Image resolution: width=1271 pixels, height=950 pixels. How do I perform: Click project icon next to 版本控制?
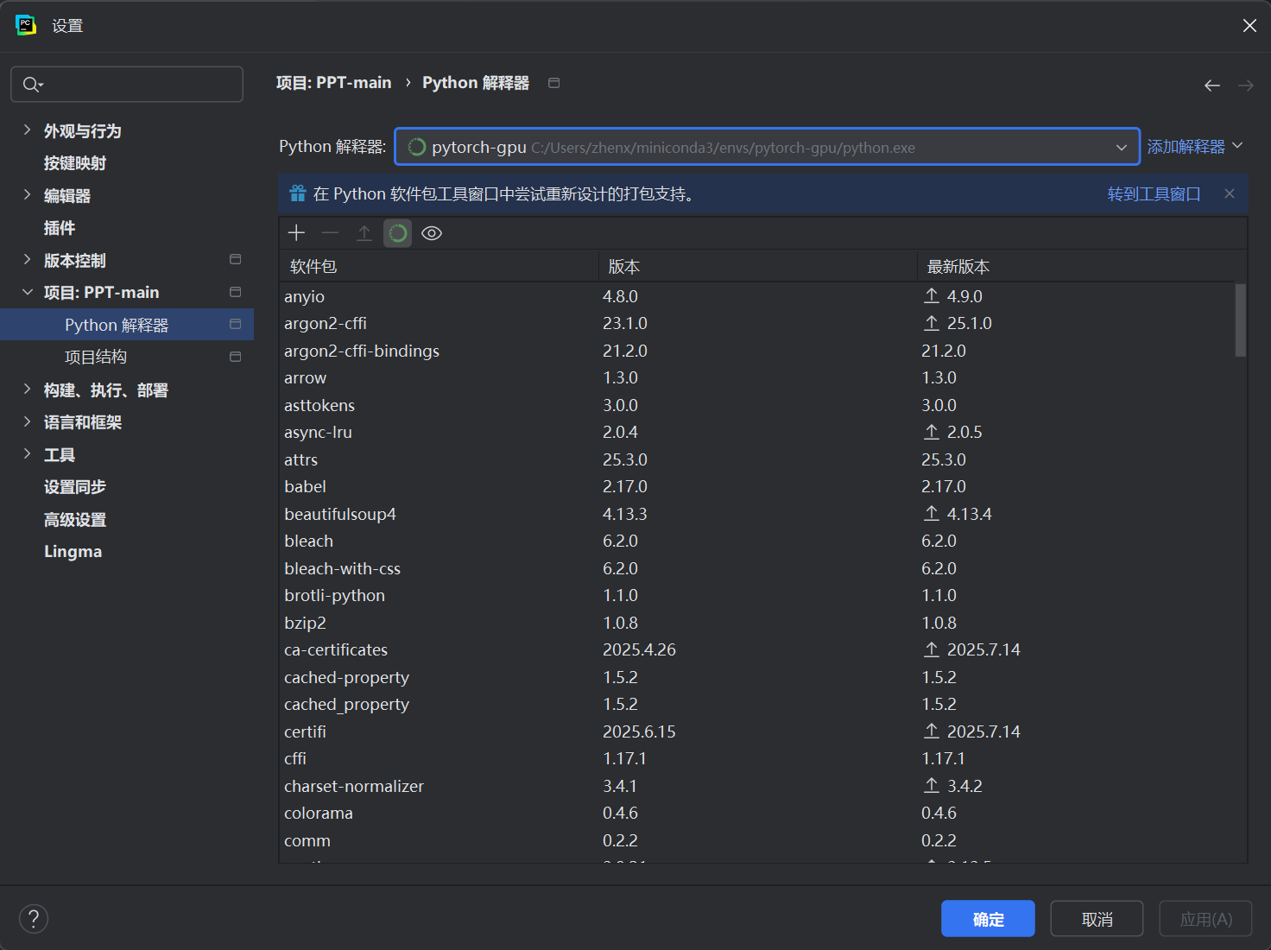pyautogui.click(x=235, y=259)
